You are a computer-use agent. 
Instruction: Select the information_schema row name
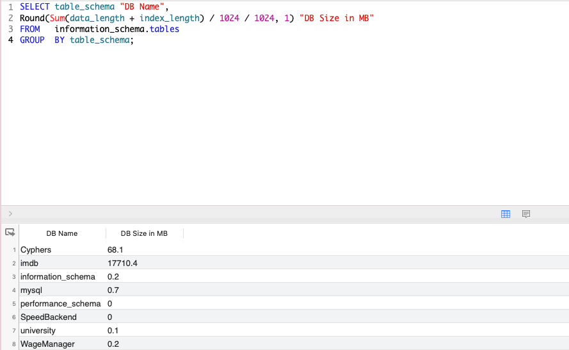[58, 276]
